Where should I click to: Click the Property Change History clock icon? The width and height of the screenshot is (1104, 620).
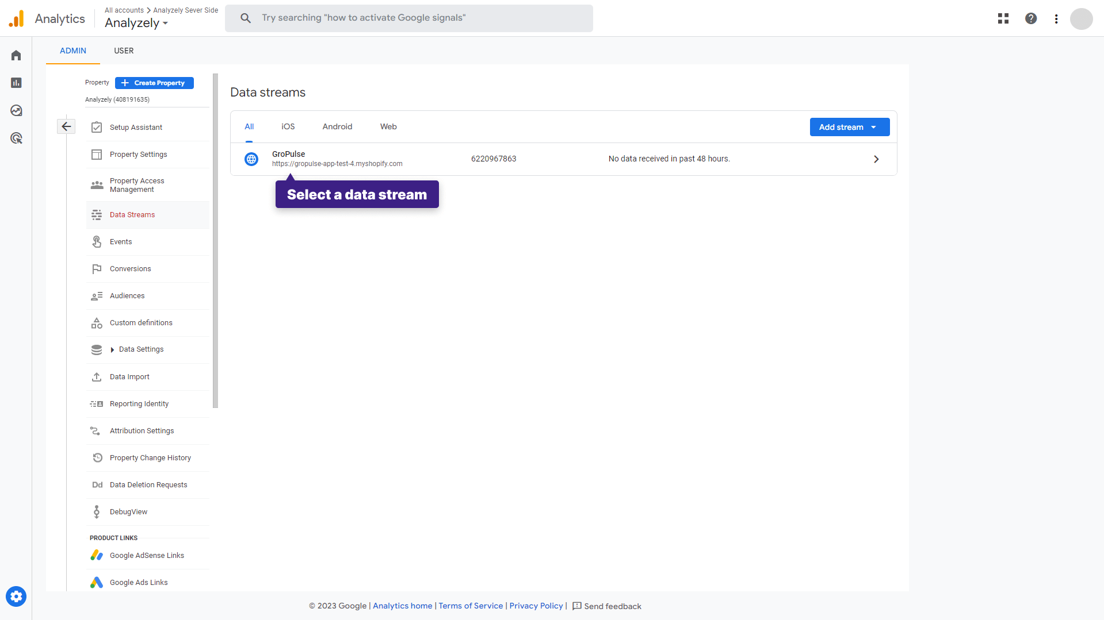pyautogui.click(x=98, y=458)
